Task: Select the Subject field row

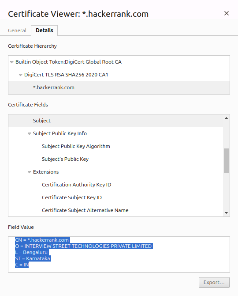Action: (x=115, y=121)
